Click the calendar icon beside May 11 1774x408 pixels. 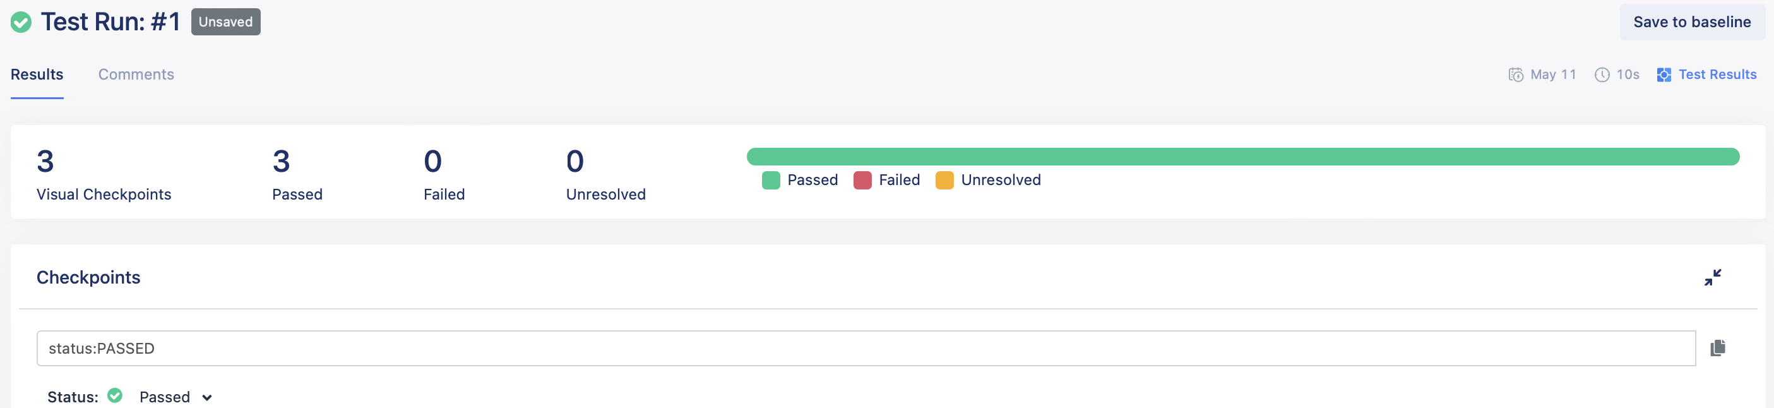[x=1516, y=75]
